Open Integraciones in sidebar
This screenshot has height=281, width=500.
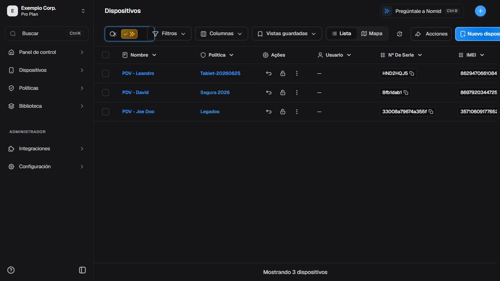coord(46,149)
